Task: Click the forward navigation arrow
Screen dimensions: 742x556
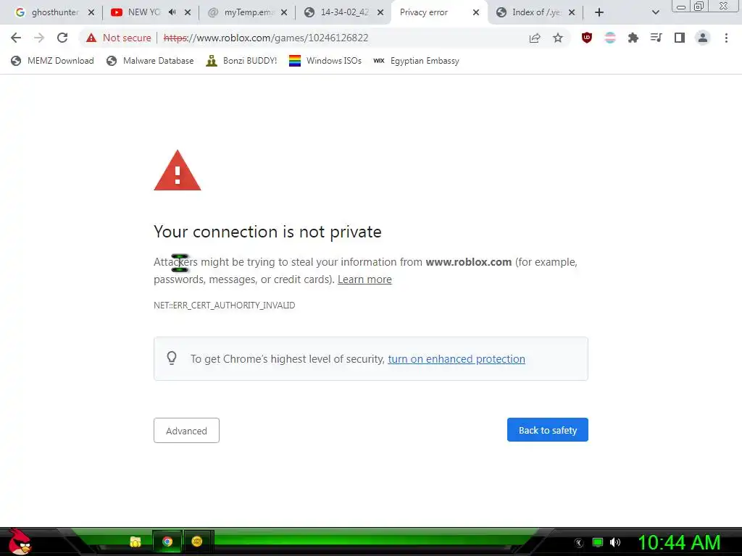Action: click(x=39, y=38)
